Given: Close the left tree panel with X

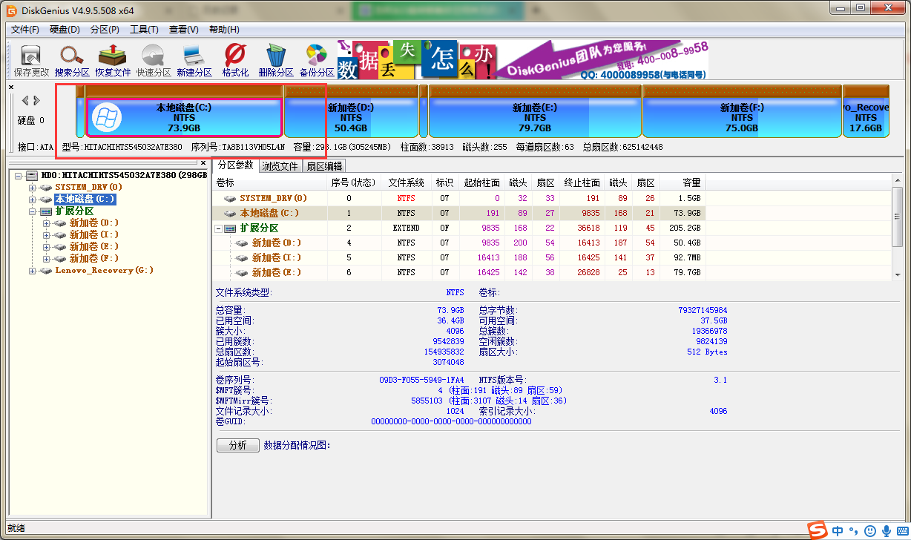Looking at the screenshot, I should (x=204, y=162).
